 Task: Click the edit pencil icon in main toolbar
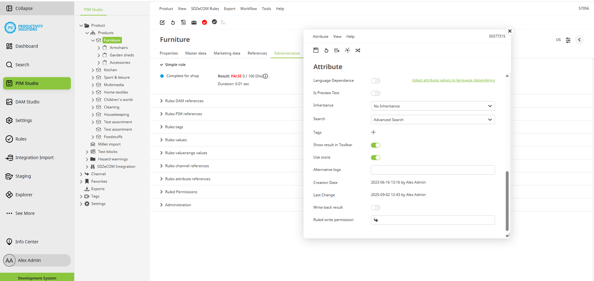tap(162, 22)
